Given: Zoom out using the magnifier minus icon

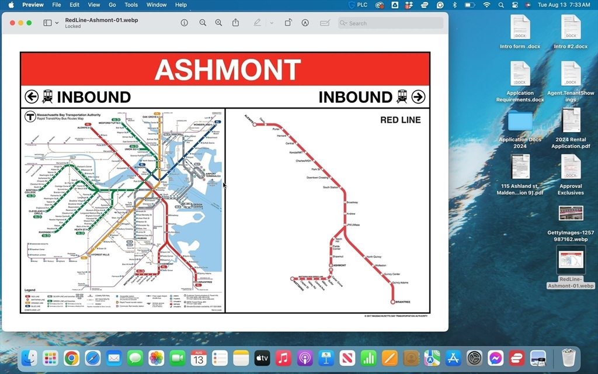Looking at the screenshot, I should click(203, 23).
